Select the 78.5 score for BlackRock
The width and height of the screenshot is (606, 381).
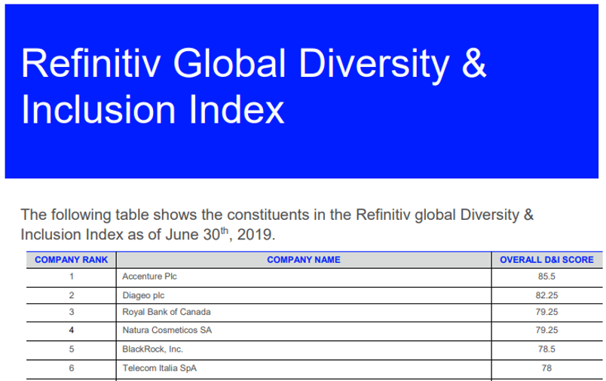click(546, 349)
